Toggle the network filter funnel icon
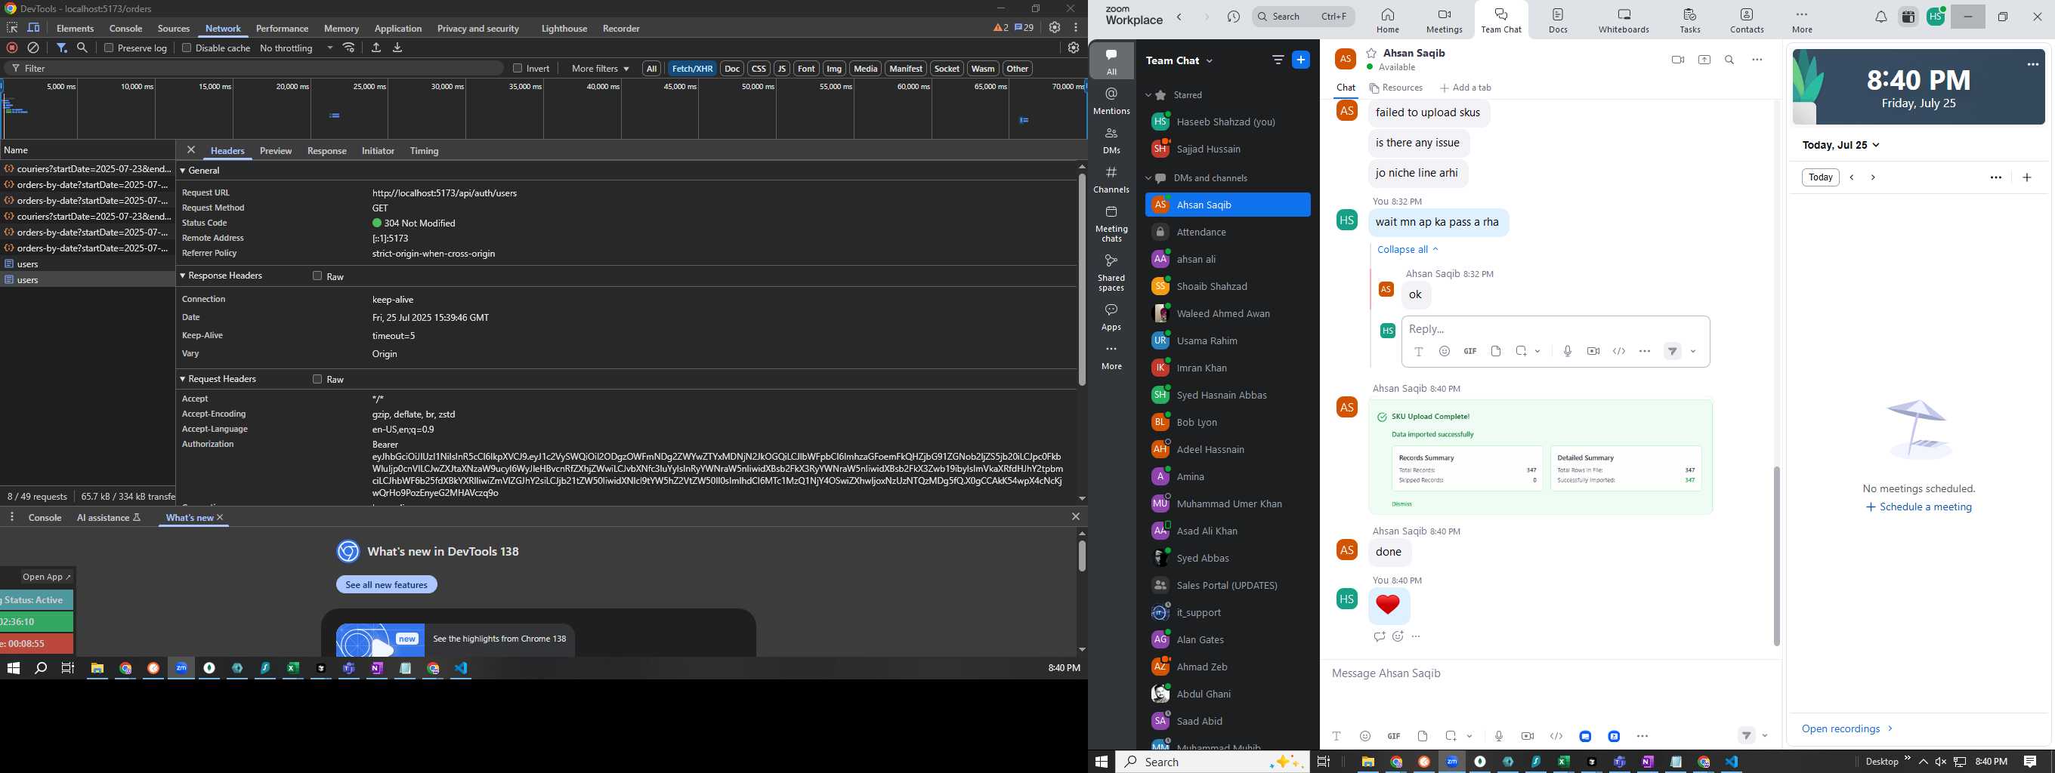 pyautogui.click(x=62, y=48)
